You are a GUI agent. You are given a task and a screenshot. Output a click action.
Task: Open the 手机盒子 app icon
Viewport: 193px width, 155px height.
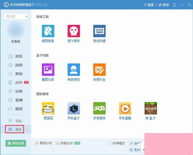(74, 108)
